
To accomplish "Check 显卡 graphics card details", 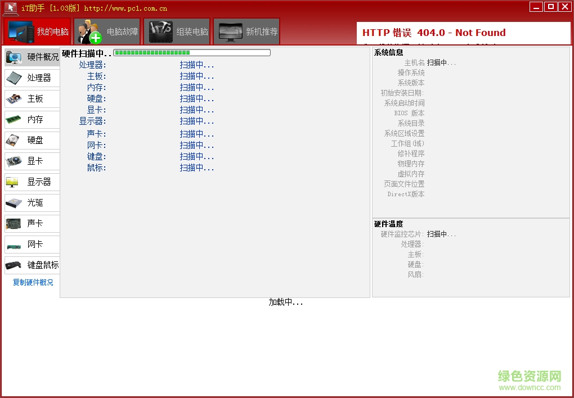I will click(x=35, y=161).
